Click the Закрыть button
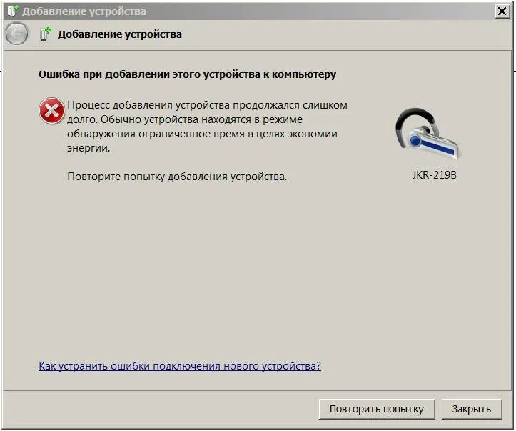This screenshot has width=516, height=431. click(x=472, y=409)
